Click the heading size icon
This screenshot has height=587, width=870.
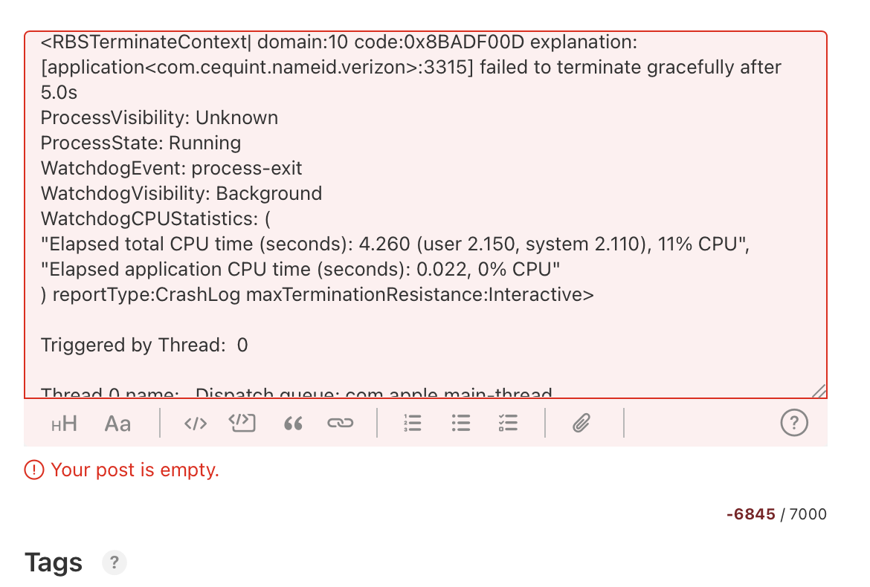(65, 424)
